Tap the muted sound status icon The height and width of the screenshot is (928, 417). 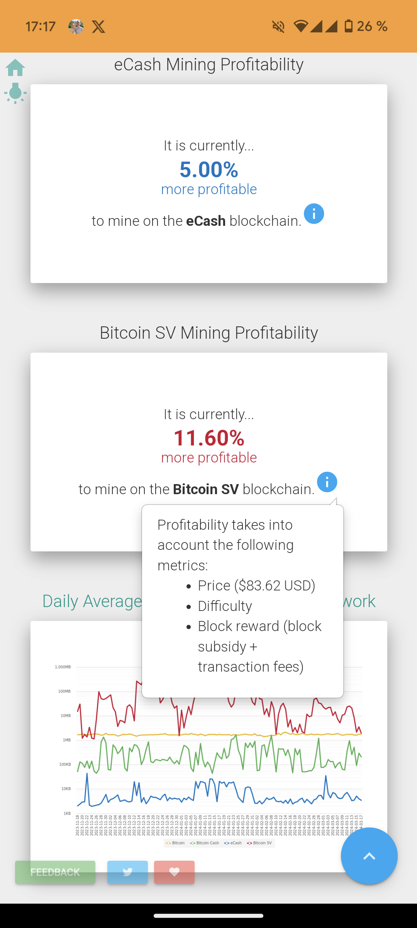[x=278, y=27]
